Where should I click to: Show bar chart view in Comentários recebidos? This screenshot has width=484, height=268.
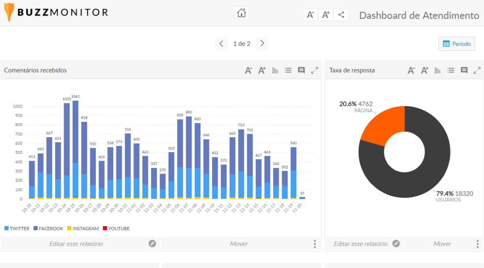pyautogui.click(x=275, y=71)
